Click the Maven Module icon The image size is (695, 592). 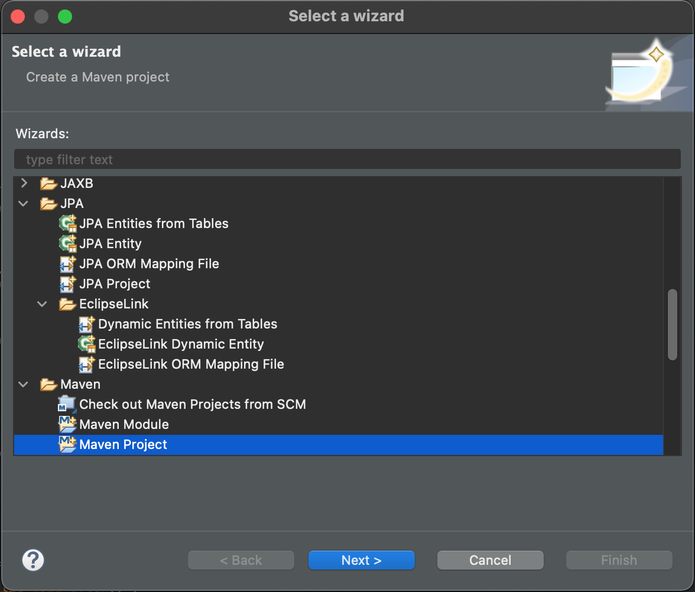67,424
